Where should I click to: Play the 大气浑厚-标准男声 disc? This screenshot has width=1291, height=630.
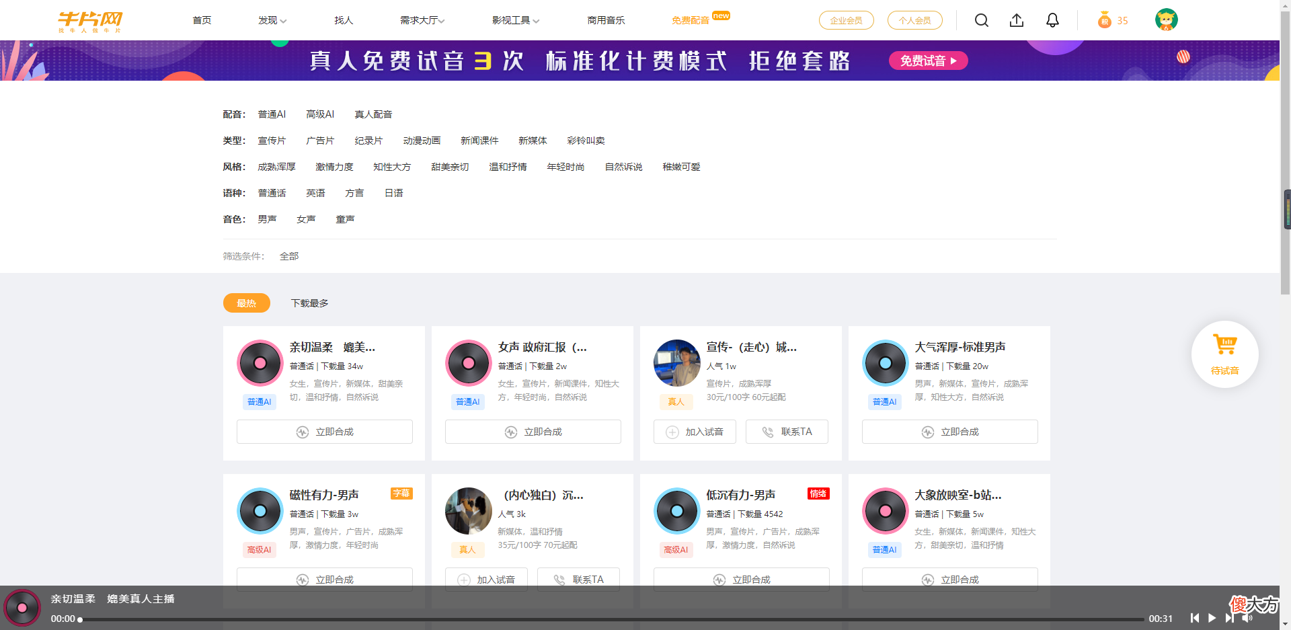click(x=886, y=363)
